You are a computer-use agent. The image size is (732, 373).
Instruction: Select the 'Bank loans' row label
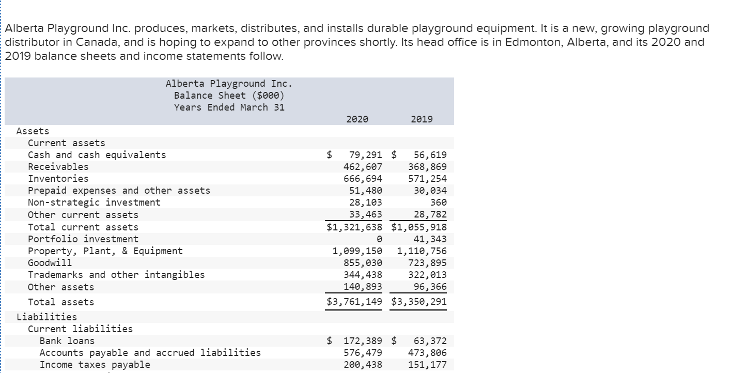click(x=67, y=341)
